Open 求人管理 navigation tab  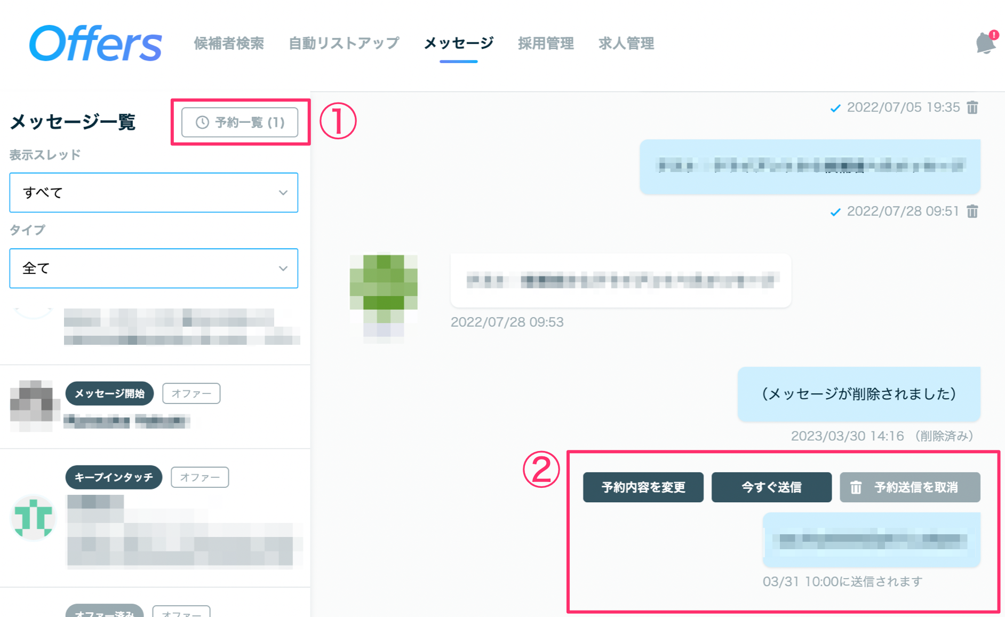point(626,43)
